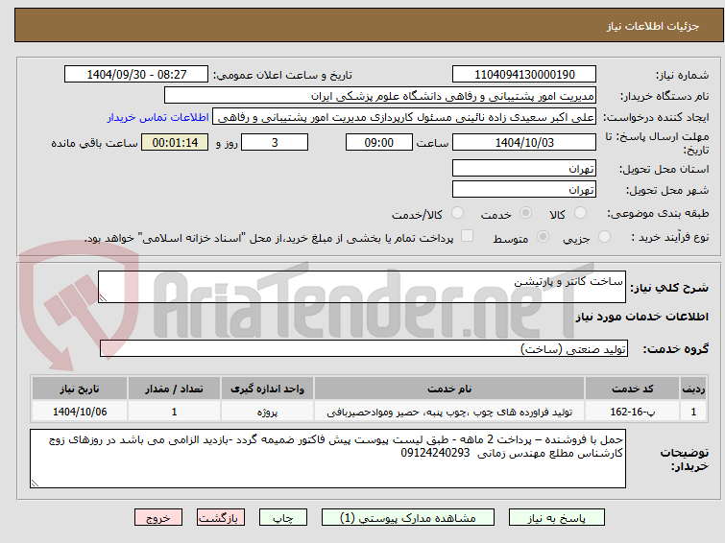Click the deadline time field 09:00
This screenshot has width=725, height=543.
tap(379, 142)
